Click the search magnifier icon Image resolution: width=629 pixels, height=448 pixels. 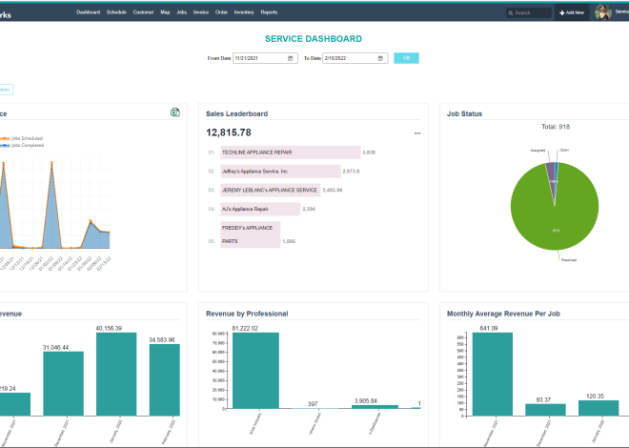[x=511, y=13]
